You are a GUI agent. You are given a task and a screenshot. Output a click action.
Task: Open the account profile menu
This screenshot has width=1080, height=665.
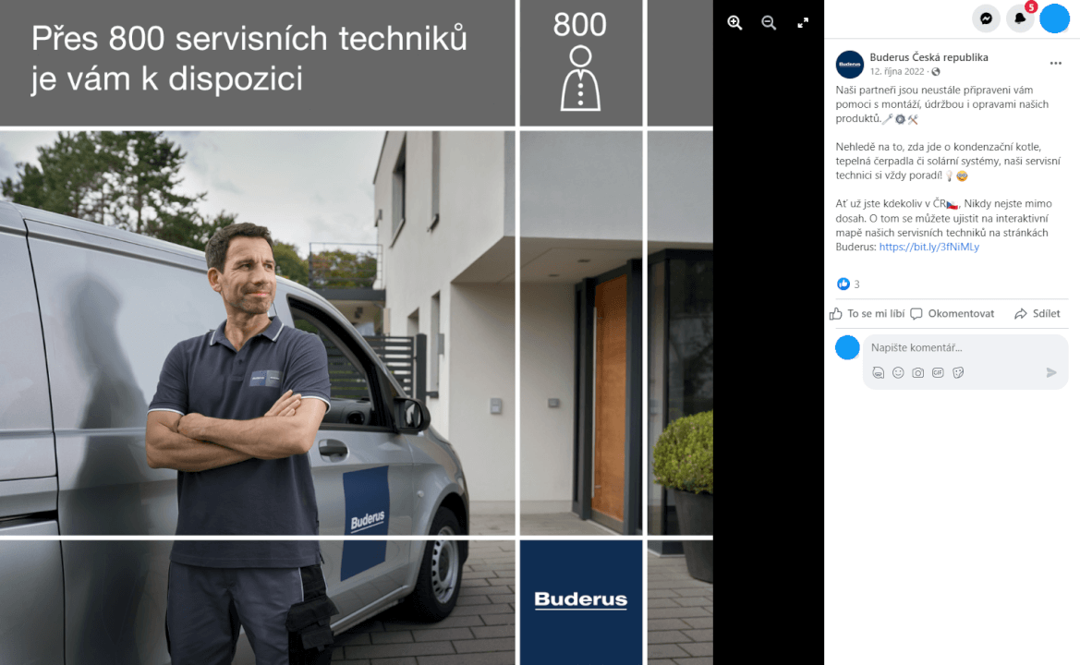point(1054,18)
